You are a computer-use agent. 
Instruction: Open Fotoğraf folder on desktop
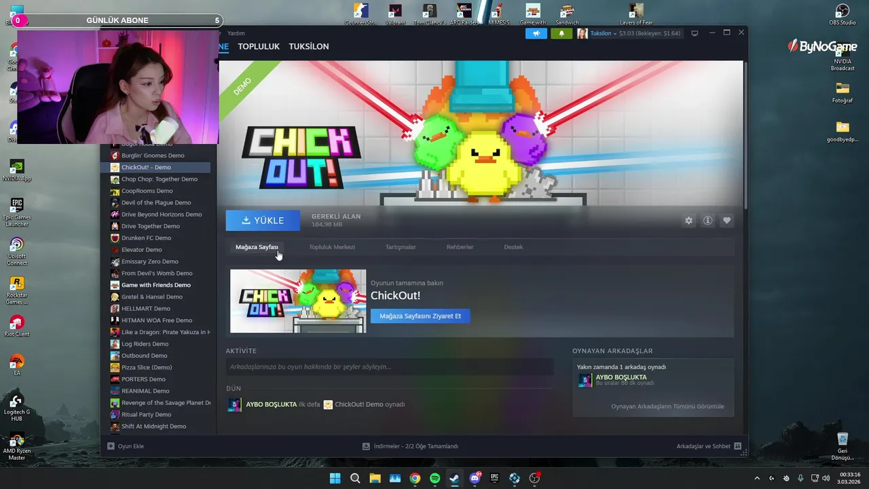843,92
